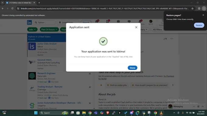Open the Me profile dropdown
The image size is (207, 116).
150,22
